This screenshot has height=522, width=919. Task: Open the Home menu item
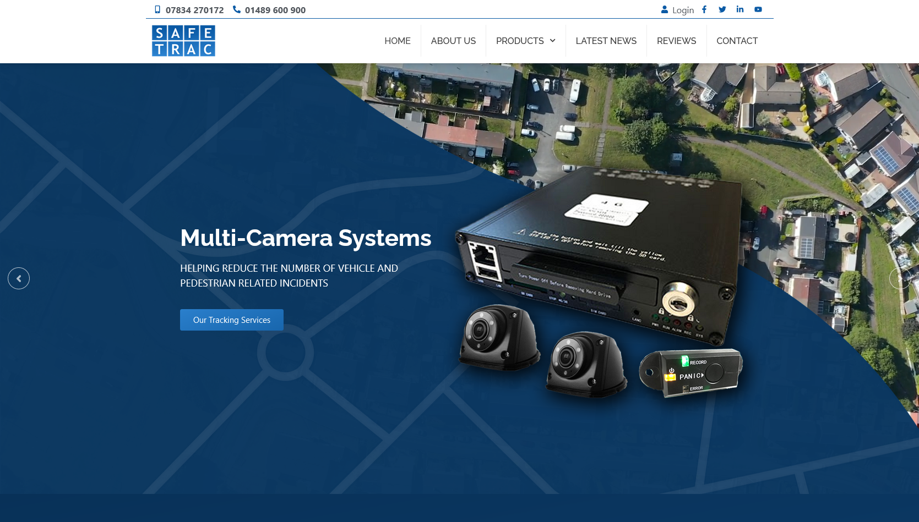click(397, 41)
